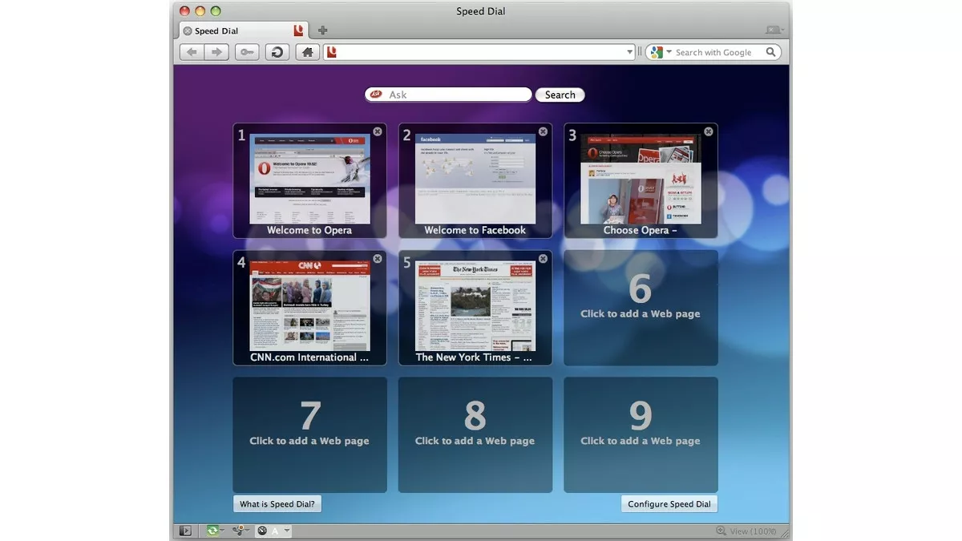Open the View zoom 100% control

point(746,531)
